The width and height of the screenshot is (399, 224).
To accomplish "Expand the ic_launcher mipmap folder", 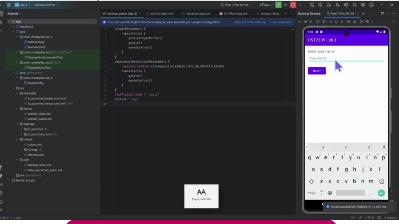I will tap(22, 129).
